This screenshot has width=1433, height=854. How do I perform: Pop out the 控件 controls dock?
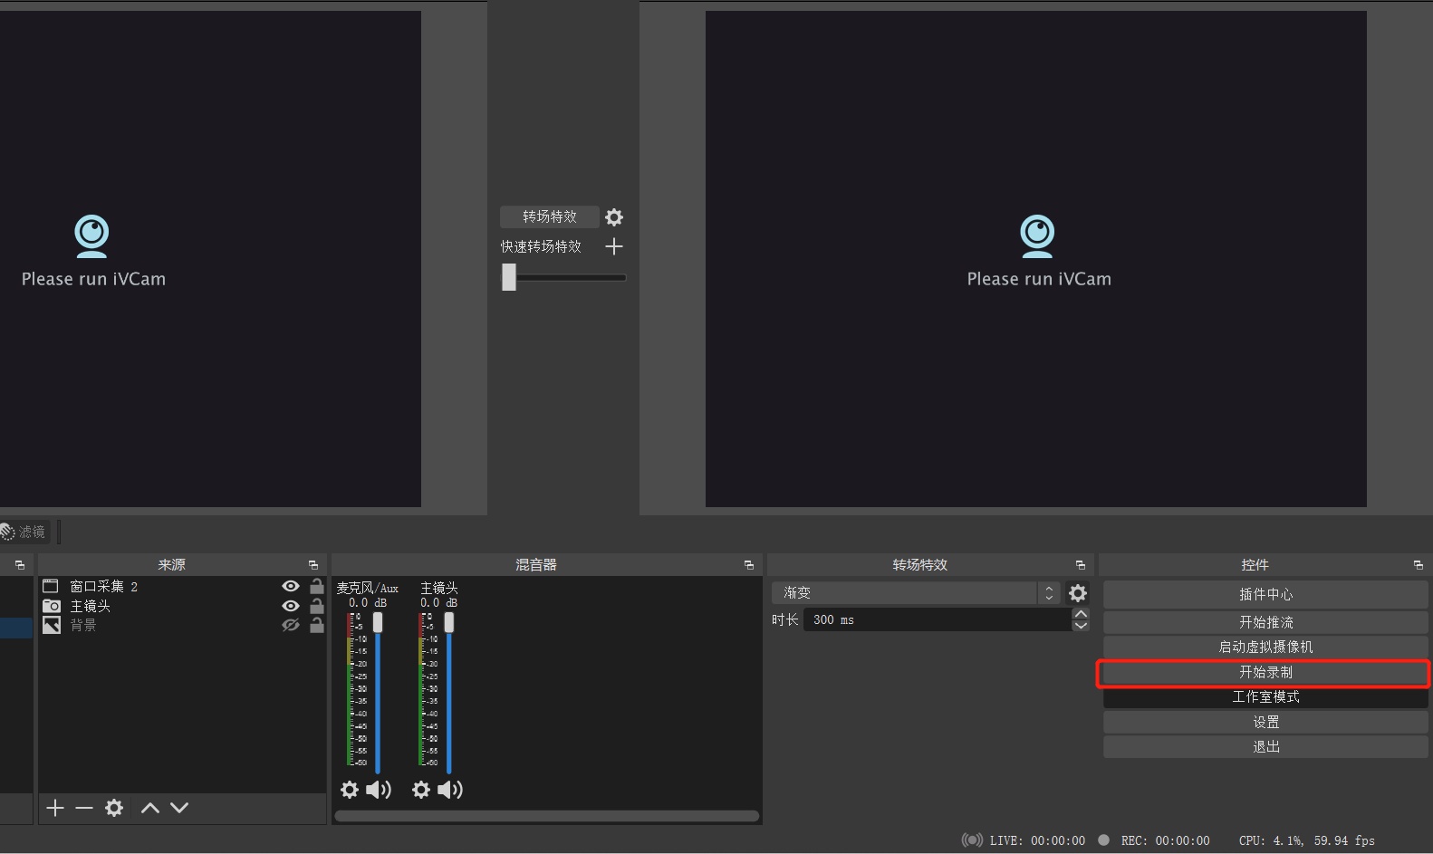point(1419,565)
